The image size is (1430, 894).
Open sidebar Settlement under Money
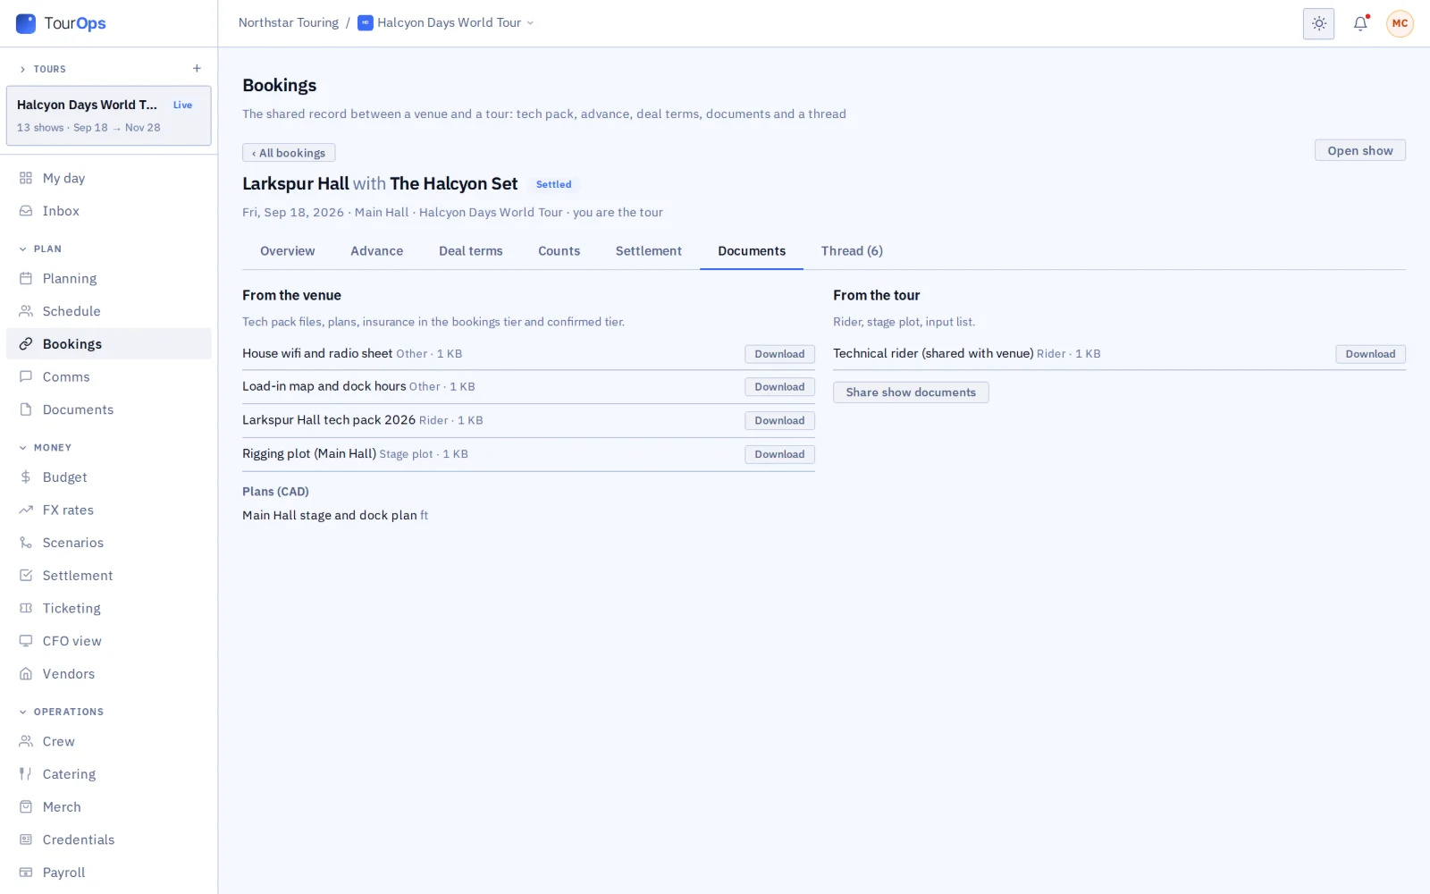pos(108,576)
